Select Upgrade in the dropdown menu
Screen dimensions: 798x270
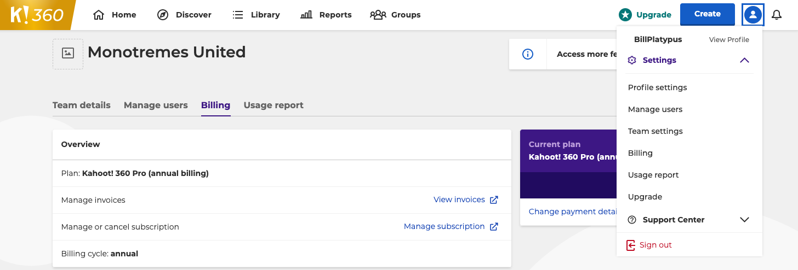[645, 197]
